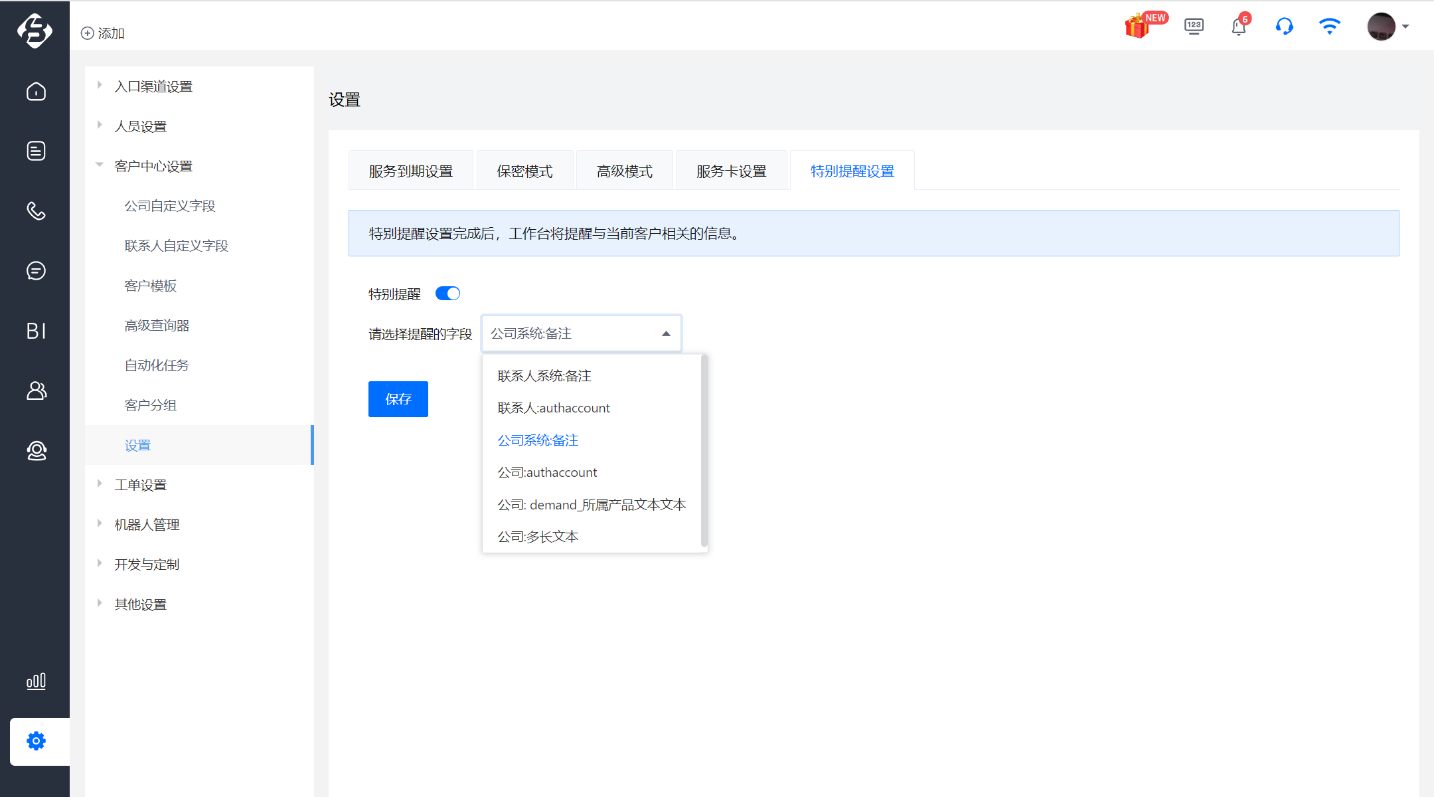Expand the 入口渠道设置 tree section
Viewport: 1434px width, 797px height.
(100, 85)
